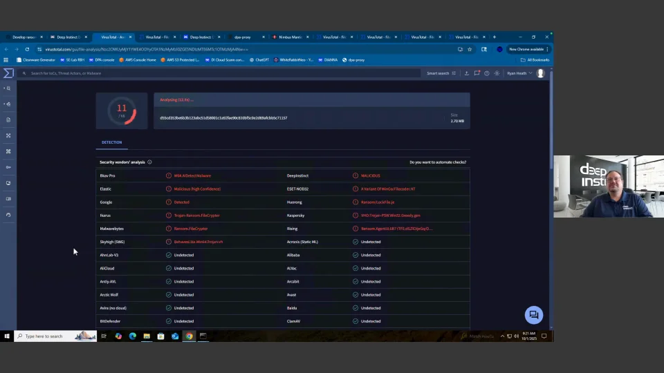Click Do you want to automate checks link
The image size is (664, 373).
click(437, 162)
